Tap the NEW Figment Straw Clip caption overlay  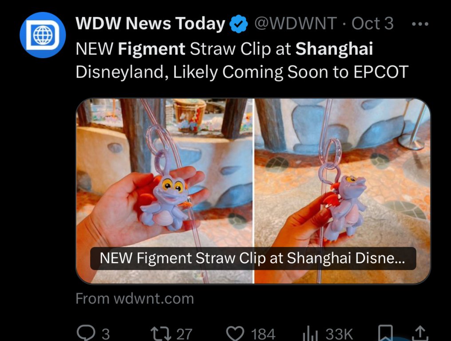(x=253, y=258)
